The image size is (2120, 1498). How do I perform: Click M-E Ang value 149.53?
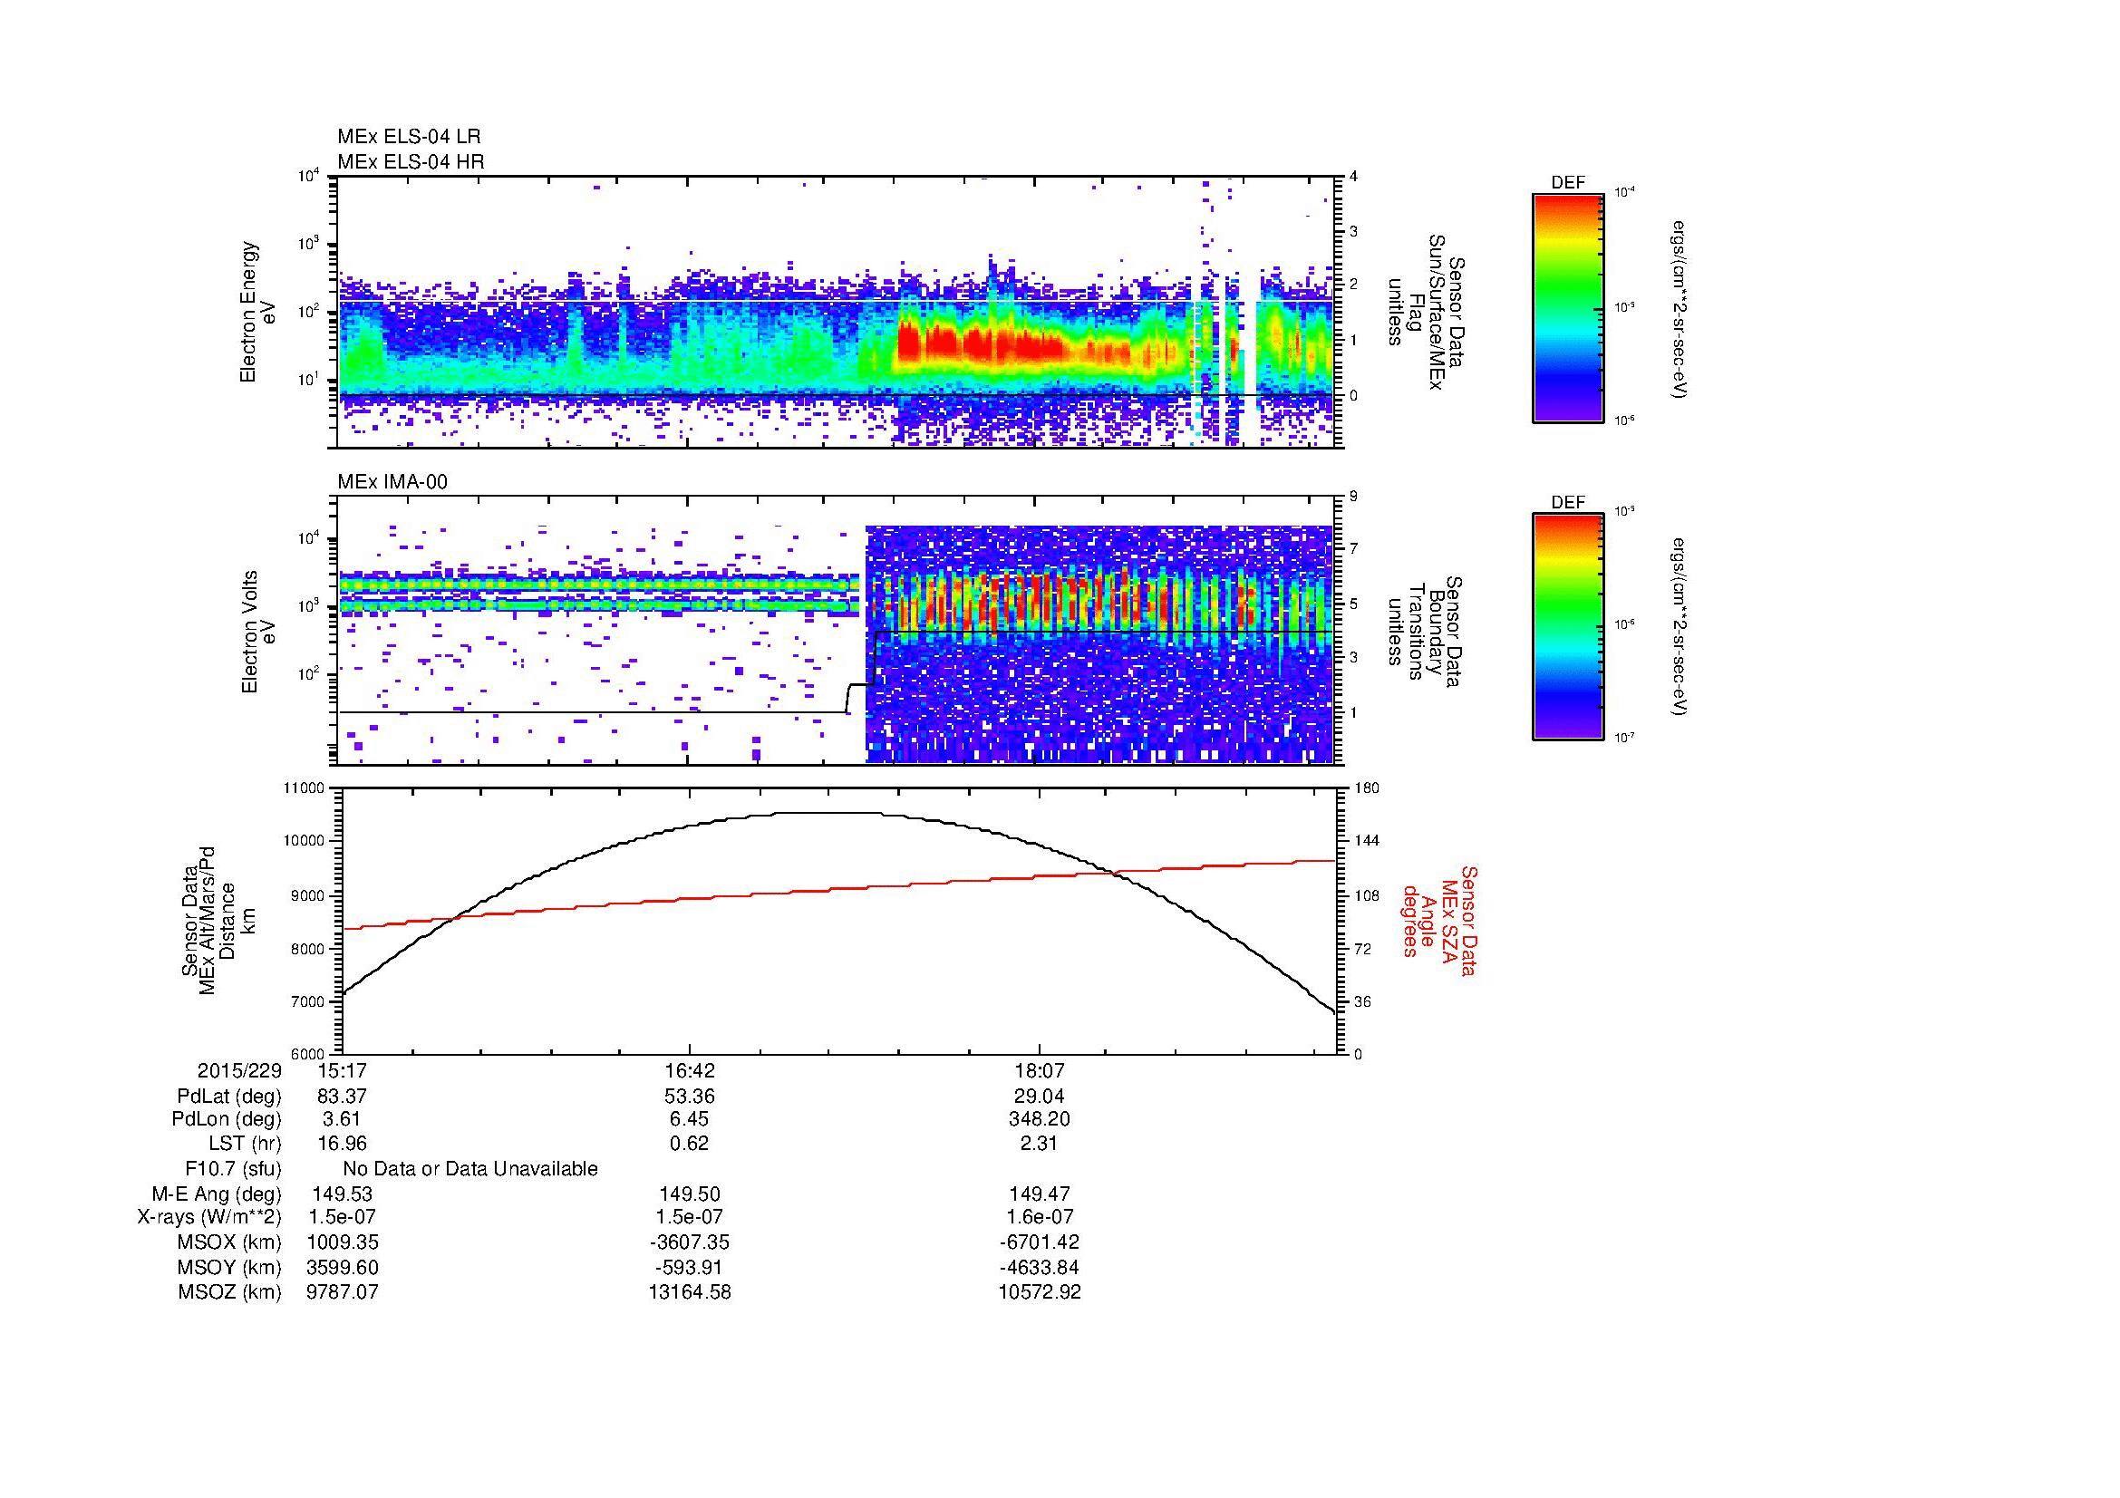[x=342, y=1194]
